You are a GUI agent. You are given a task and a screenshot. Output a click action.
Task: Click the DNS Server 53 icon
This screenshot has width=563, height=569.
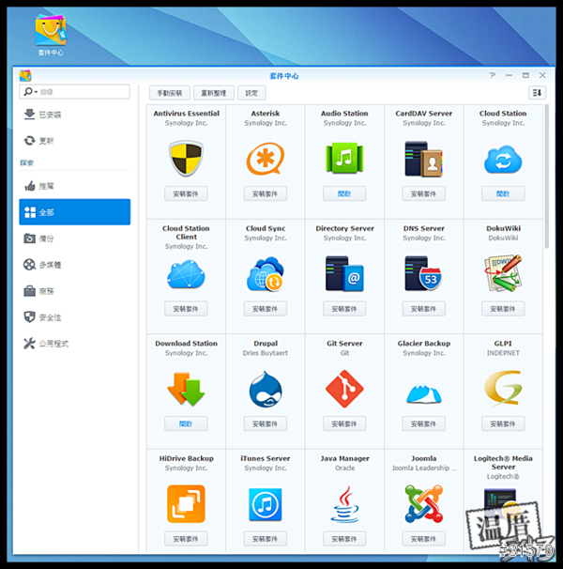424,273
